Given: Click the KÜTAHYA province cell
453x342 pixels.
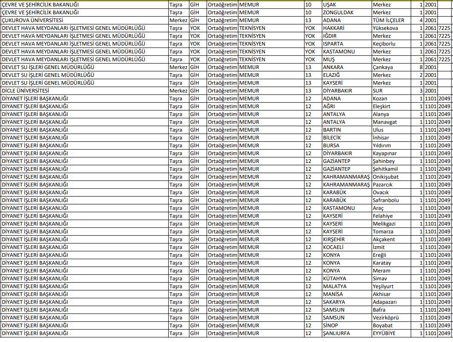Looking at the screenshot, I should pos(347,278).
